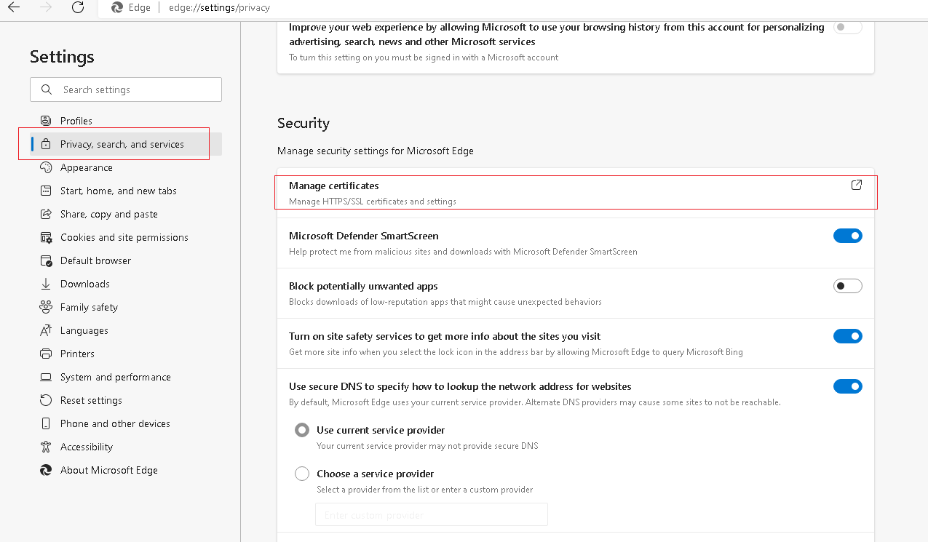Open Phone and other devices

point(126,423)
